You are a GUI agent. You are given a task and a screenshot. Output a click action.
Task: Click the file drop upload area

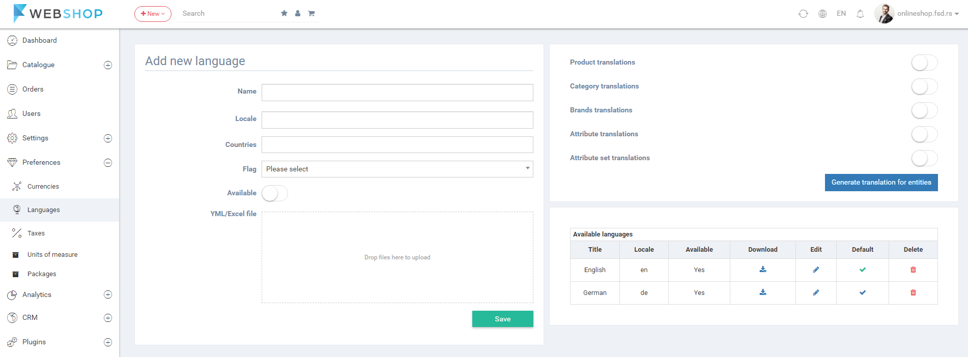tap(397, 257)
